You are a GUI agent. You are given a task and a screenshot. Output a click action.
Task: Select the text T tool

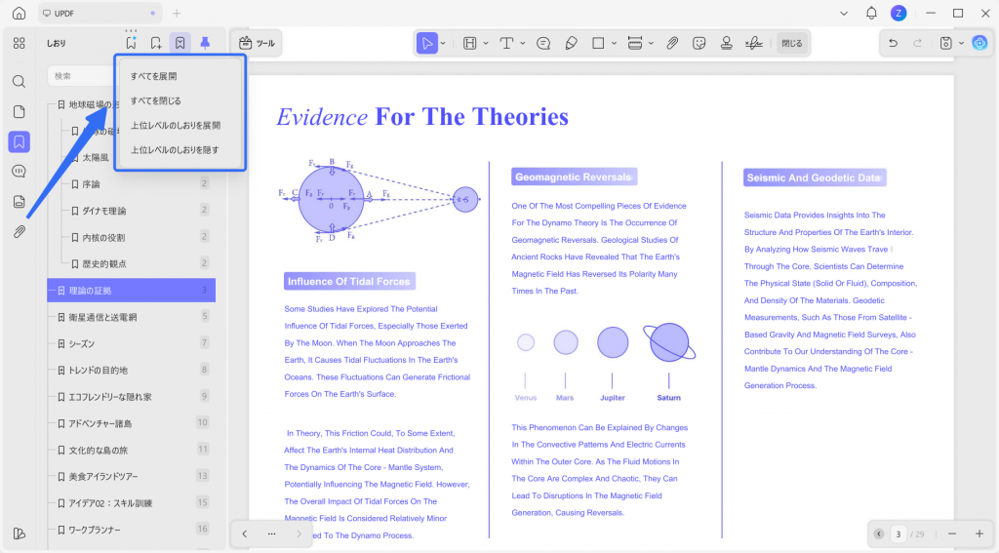click(506, 43)
